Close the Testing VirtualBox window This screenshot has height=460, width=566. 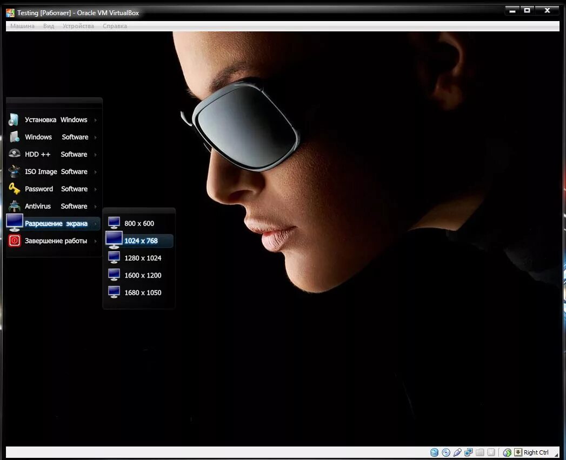(x=547, y=10)
